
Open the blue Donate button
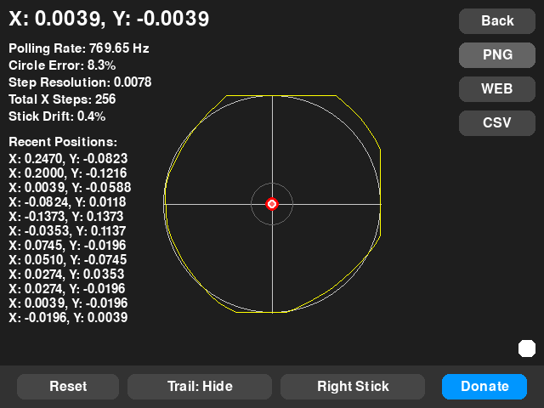(484, 387)
